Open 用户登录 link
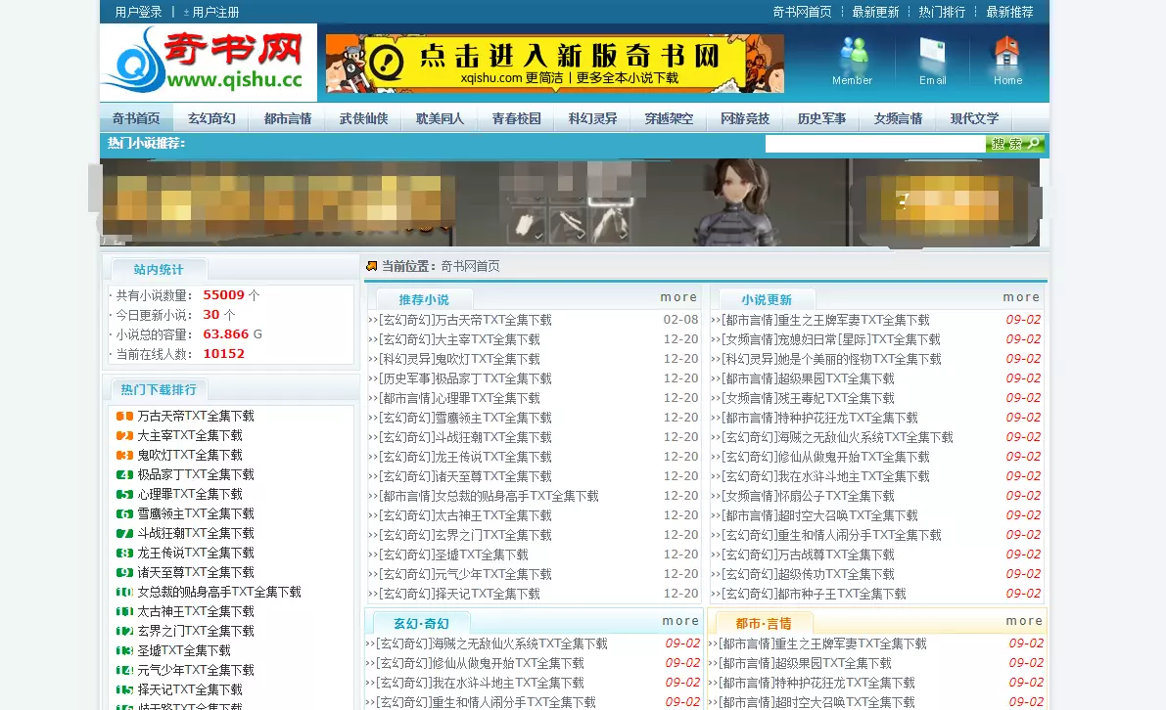The width and height of the screenshot is (1166, 710). tap(138, 12)
